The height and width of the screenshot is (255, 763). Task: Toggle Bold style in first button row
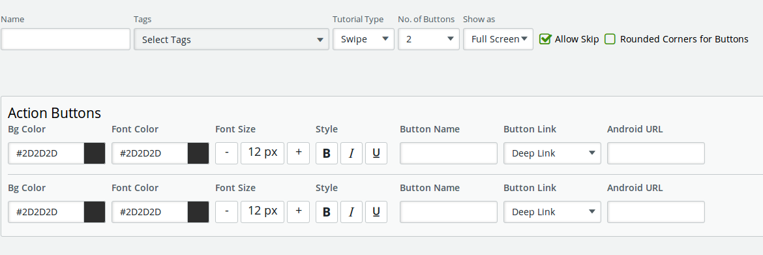click(327, 153)
